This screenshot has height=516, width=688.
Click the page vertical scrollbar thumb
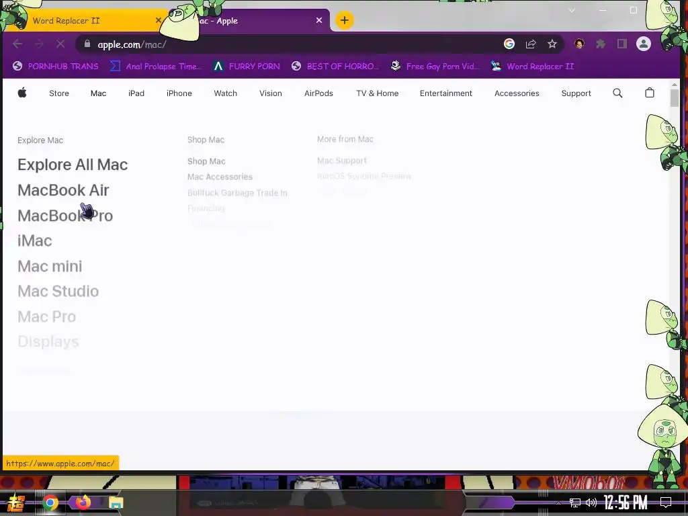click(x=674, y=97)
